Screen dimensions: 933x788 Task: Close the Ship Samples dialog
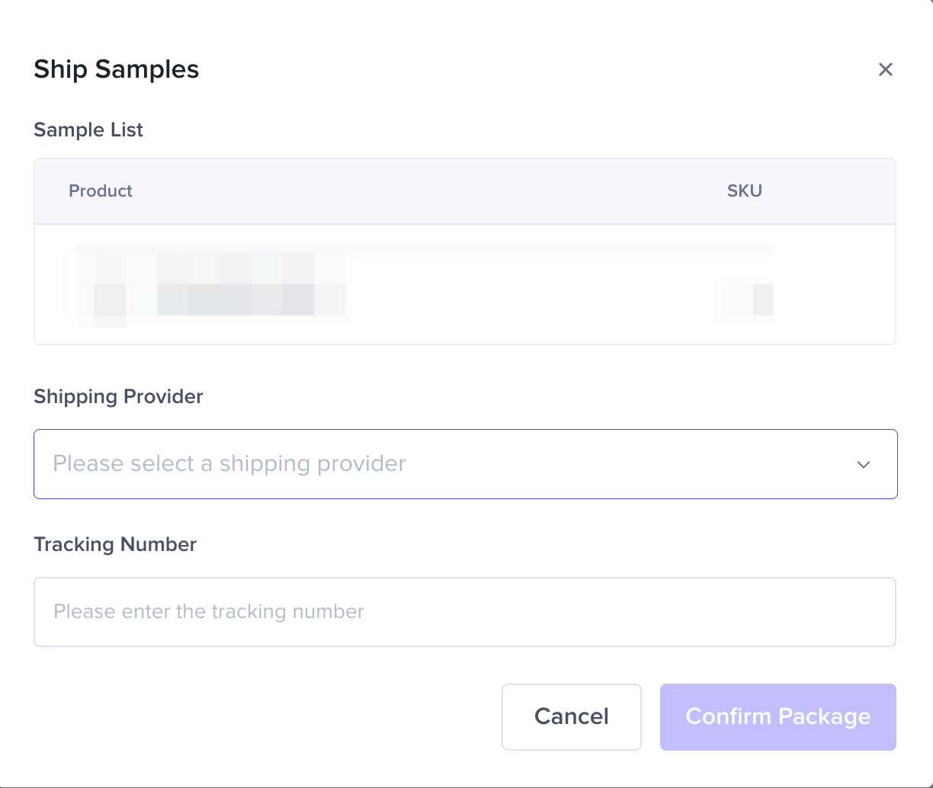tap(885, 70)
